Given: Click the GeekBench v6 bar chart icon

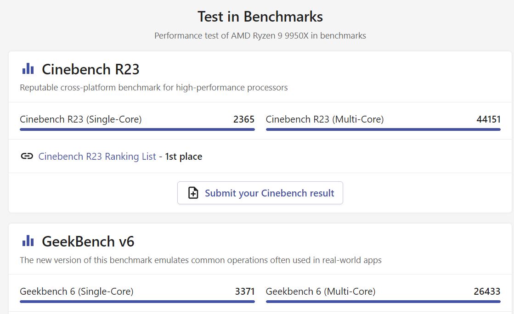Looking at the screenshot, I should point(28,241).
